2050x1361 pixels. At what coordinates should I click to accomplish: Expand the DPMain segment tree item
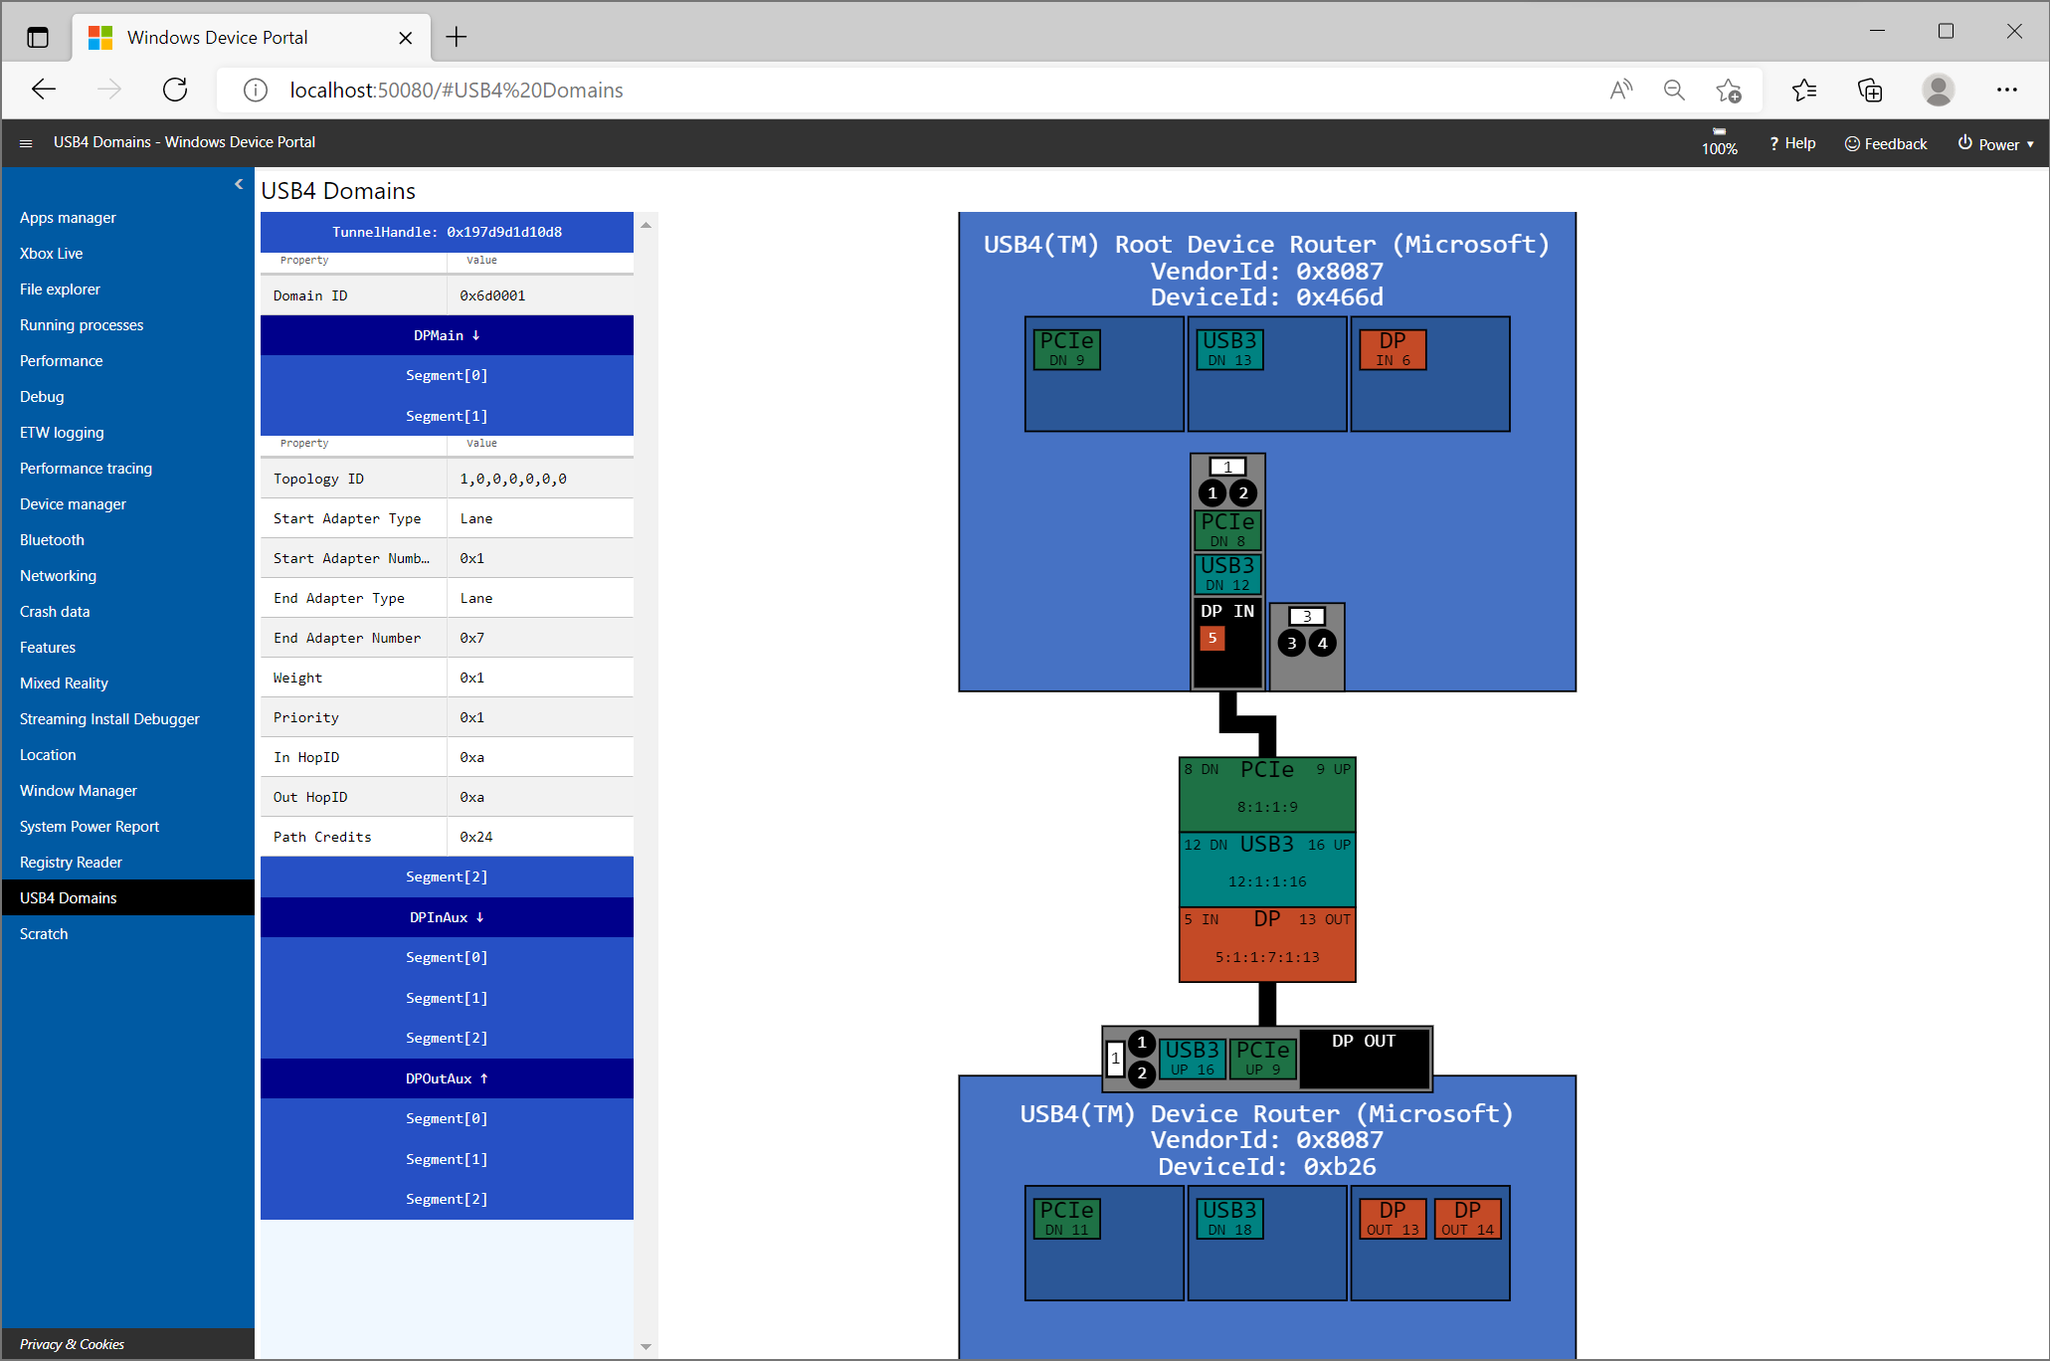point(447,334)
